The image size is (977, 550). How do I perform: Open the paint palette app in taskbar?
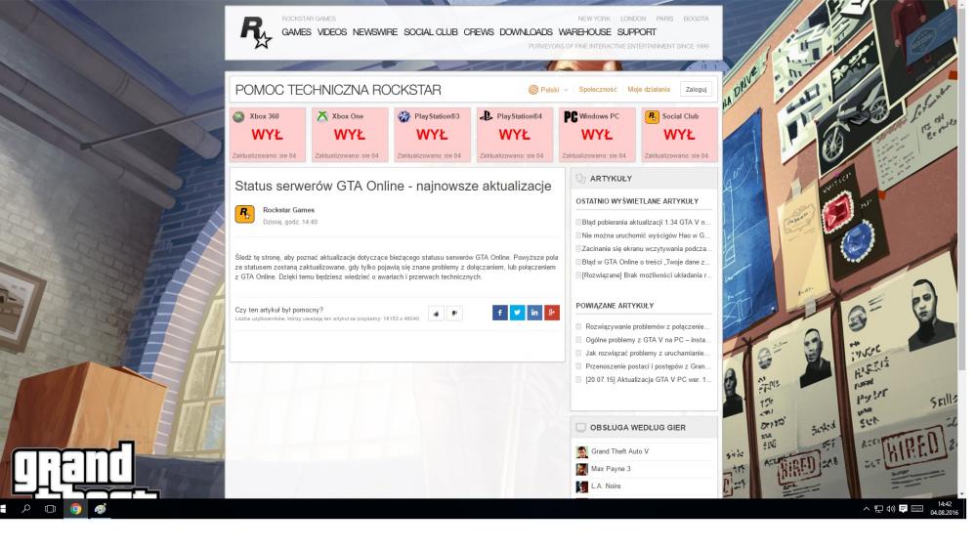(101, 509)
